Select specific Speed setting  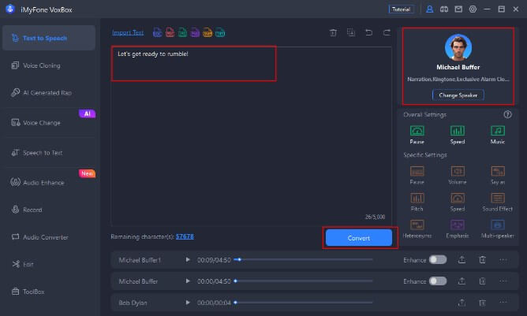click(x=458, y=202)
